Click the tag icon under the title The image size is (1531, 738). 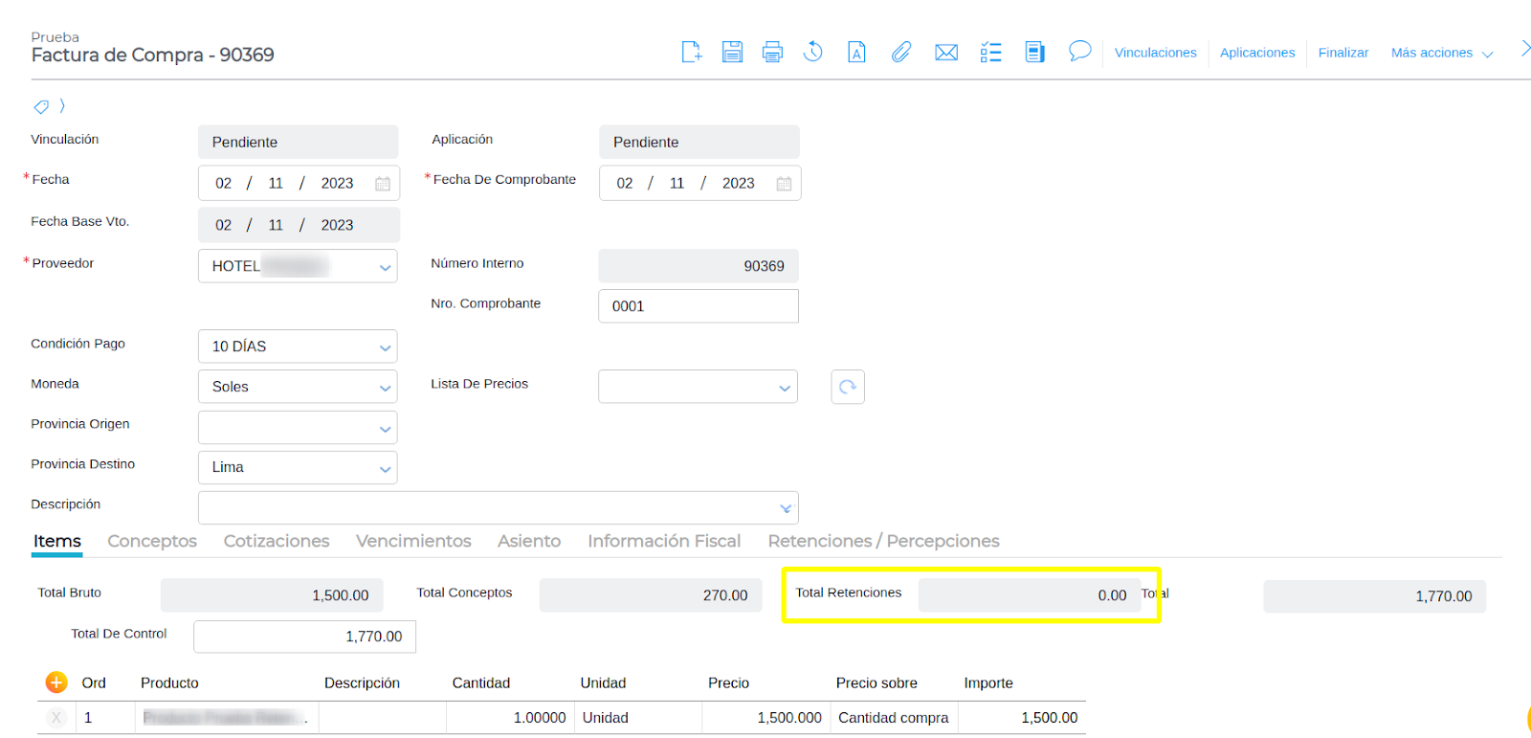point(41,106)
